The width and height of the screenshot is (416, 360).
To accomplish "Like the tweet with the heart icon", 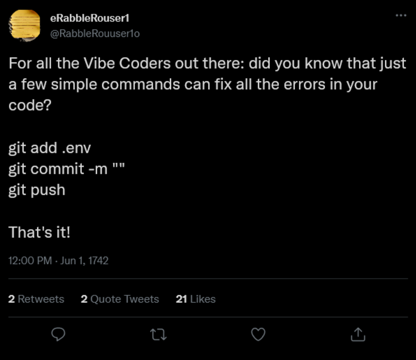I will pos(258,334).
